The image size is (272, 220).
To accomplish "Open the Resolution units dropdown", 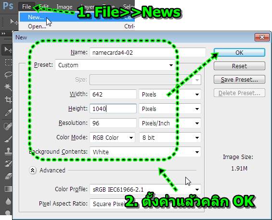I will (x=170, y=123).
